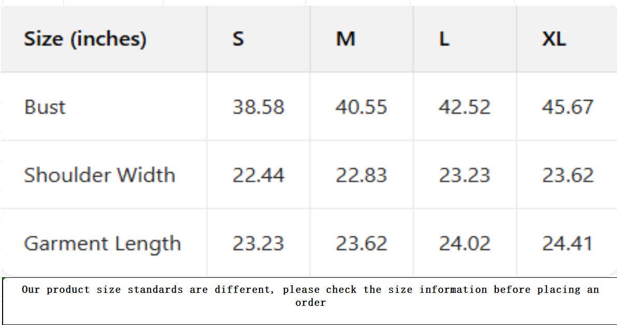Click Garment Length value 23.62 for M
The width and height of the screenshot is (617, 325).
(x=361, y=244)
